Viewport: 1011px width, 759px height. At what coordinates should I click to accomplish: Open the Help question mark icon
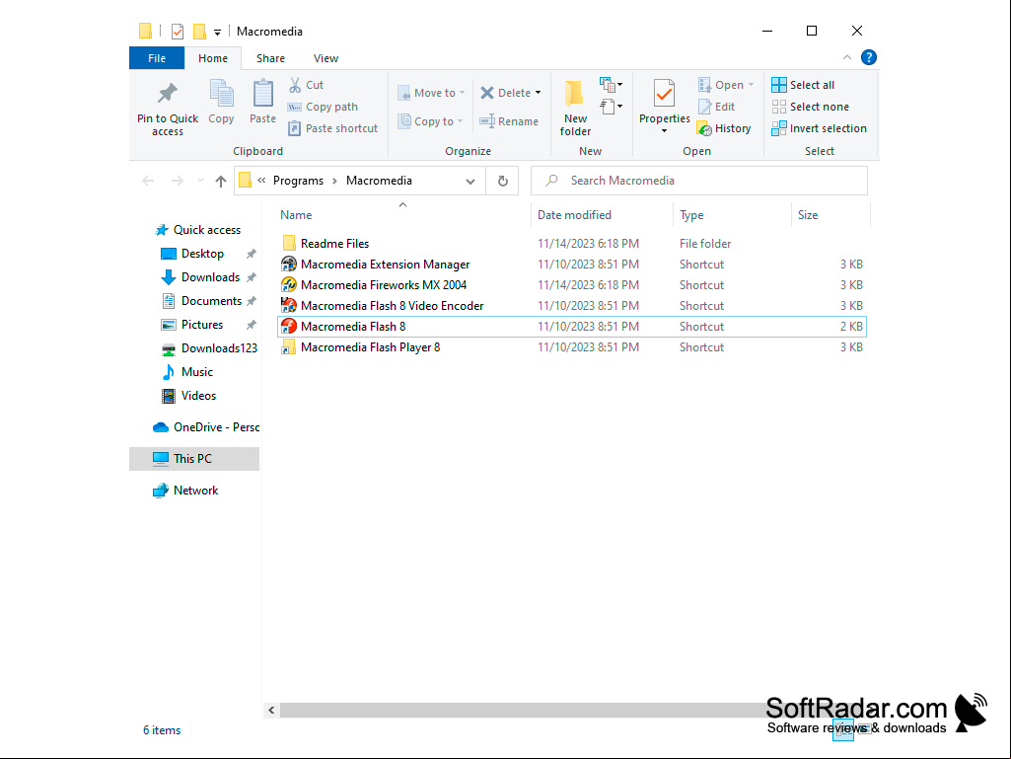coord(869,57)
